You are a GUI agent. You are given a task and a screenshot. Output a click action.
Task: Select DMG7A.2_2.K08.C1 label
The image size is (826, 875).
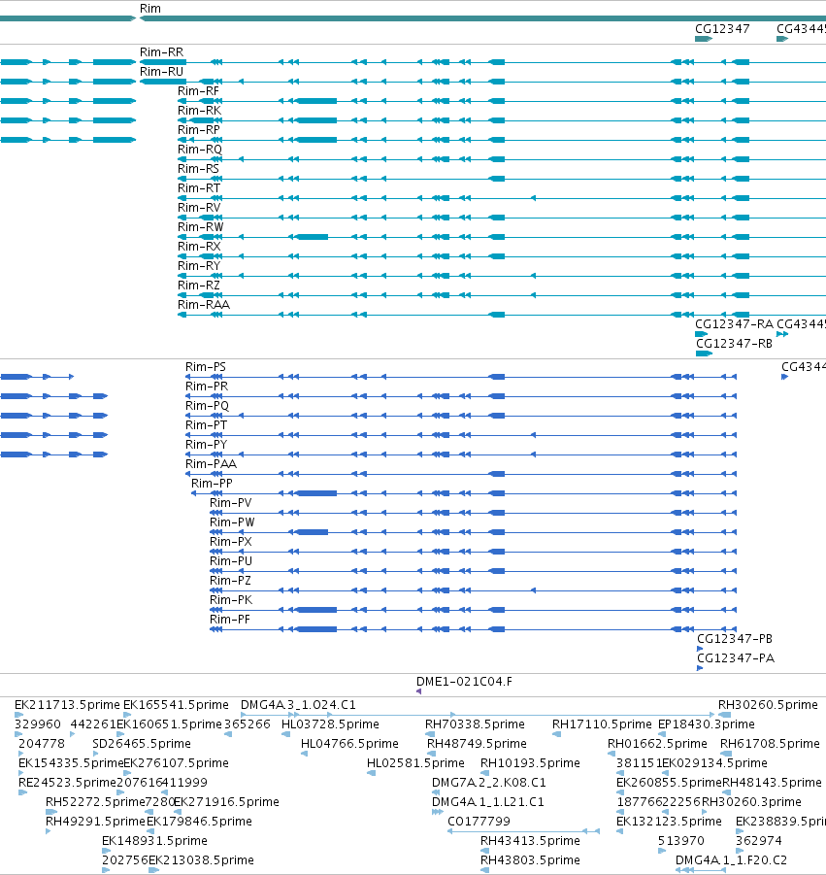point(488,783)
